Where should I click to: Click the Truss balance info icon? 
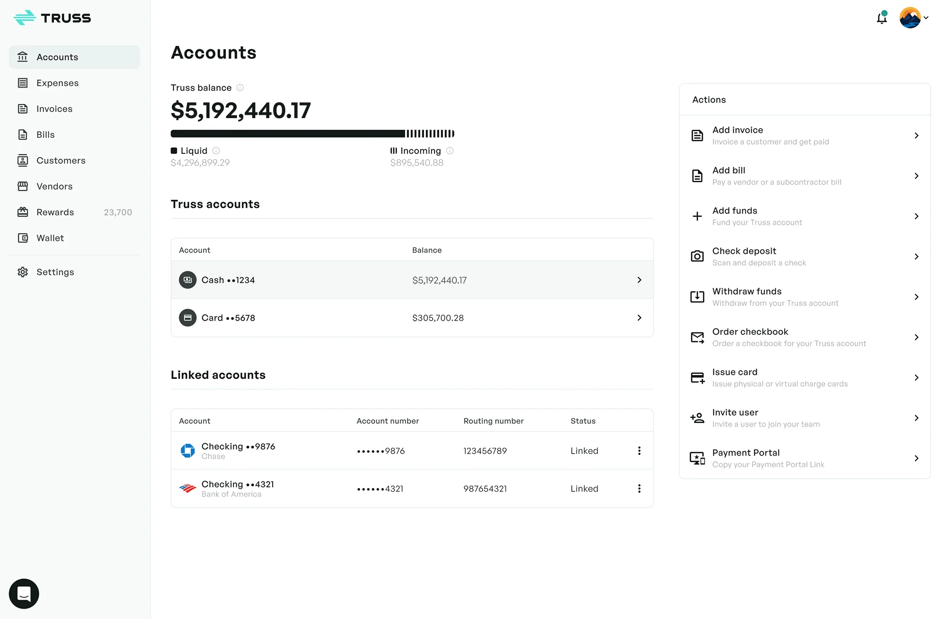240,88
